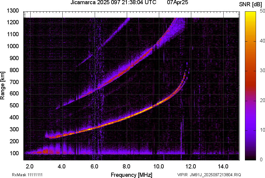
Task: Click the range tick label '200'
Action: coord(14,141)
